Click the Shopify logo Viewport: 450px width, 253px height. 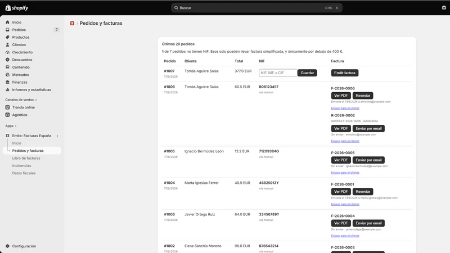pos(17,8)
